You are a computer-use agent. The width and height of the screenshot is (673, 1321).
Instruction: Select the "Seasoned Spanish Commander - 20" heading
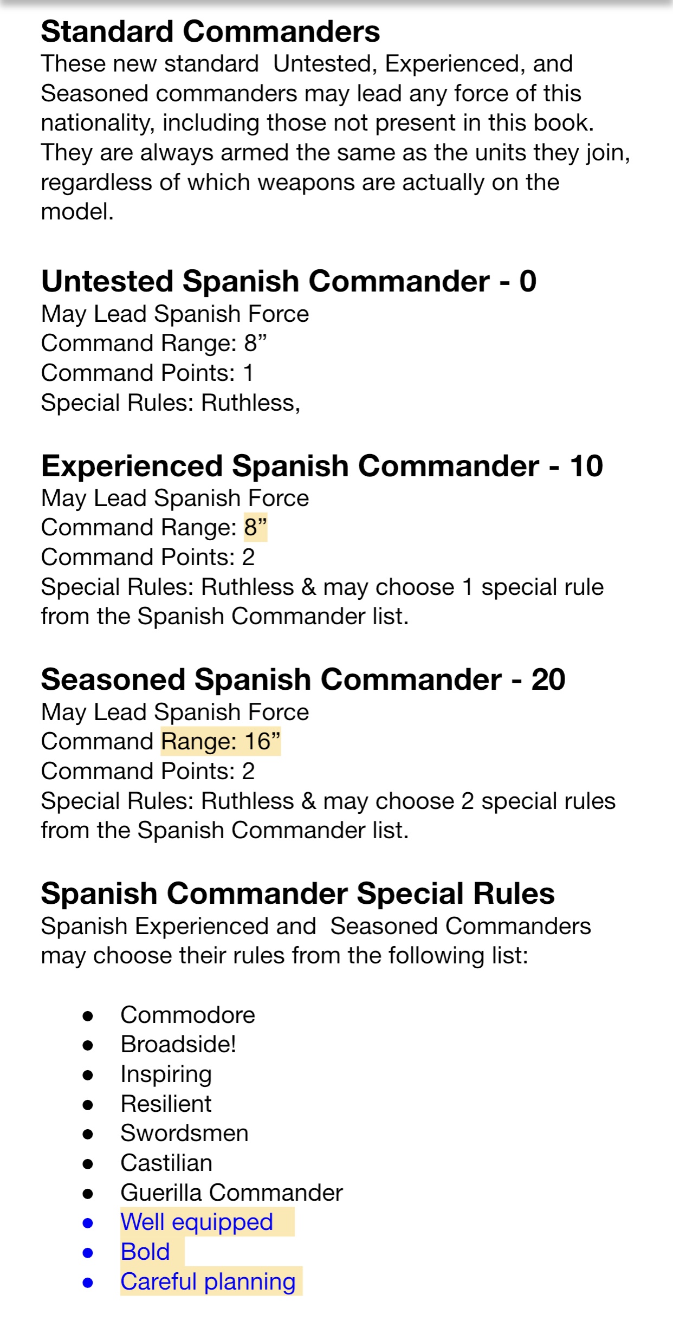(x=303, y=679)
